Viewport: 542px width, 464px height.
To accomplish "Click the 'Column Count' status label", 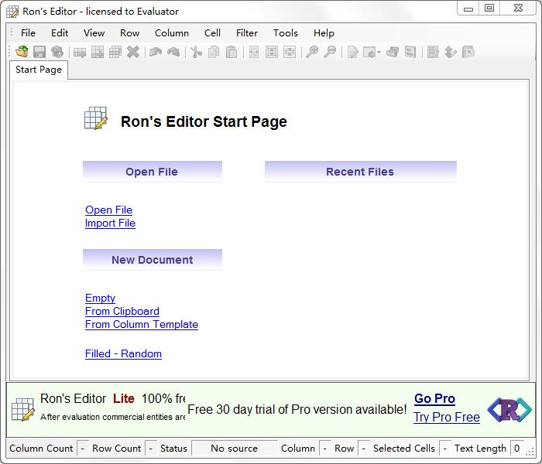I will 41,448.
